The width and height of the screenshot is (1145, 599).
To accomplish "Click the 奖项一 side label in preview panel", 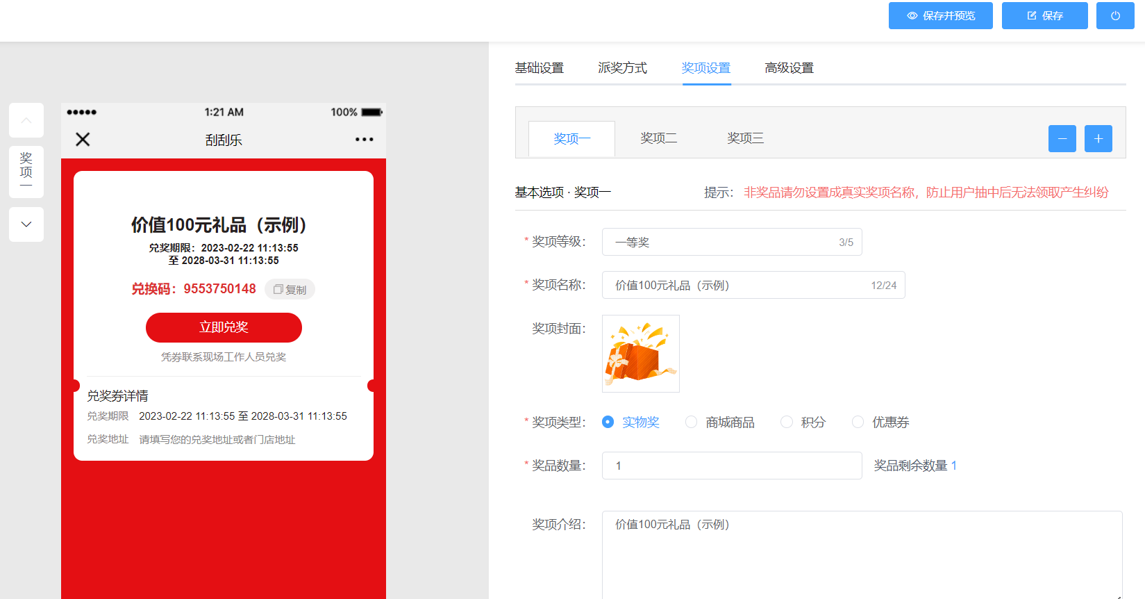I will click(26, 172).
